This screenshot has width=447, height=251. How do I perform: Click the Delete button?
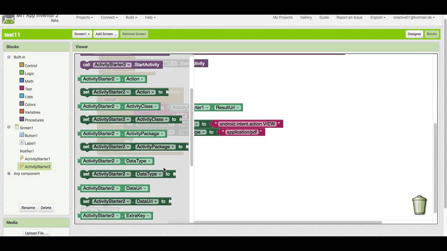click(46, 208)
